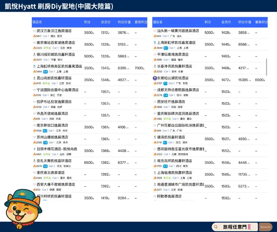Click the brand logo beside 崇礼太舞凯悦嘉轩酒店
Screen dimensions: 277x232
point(34,161)
